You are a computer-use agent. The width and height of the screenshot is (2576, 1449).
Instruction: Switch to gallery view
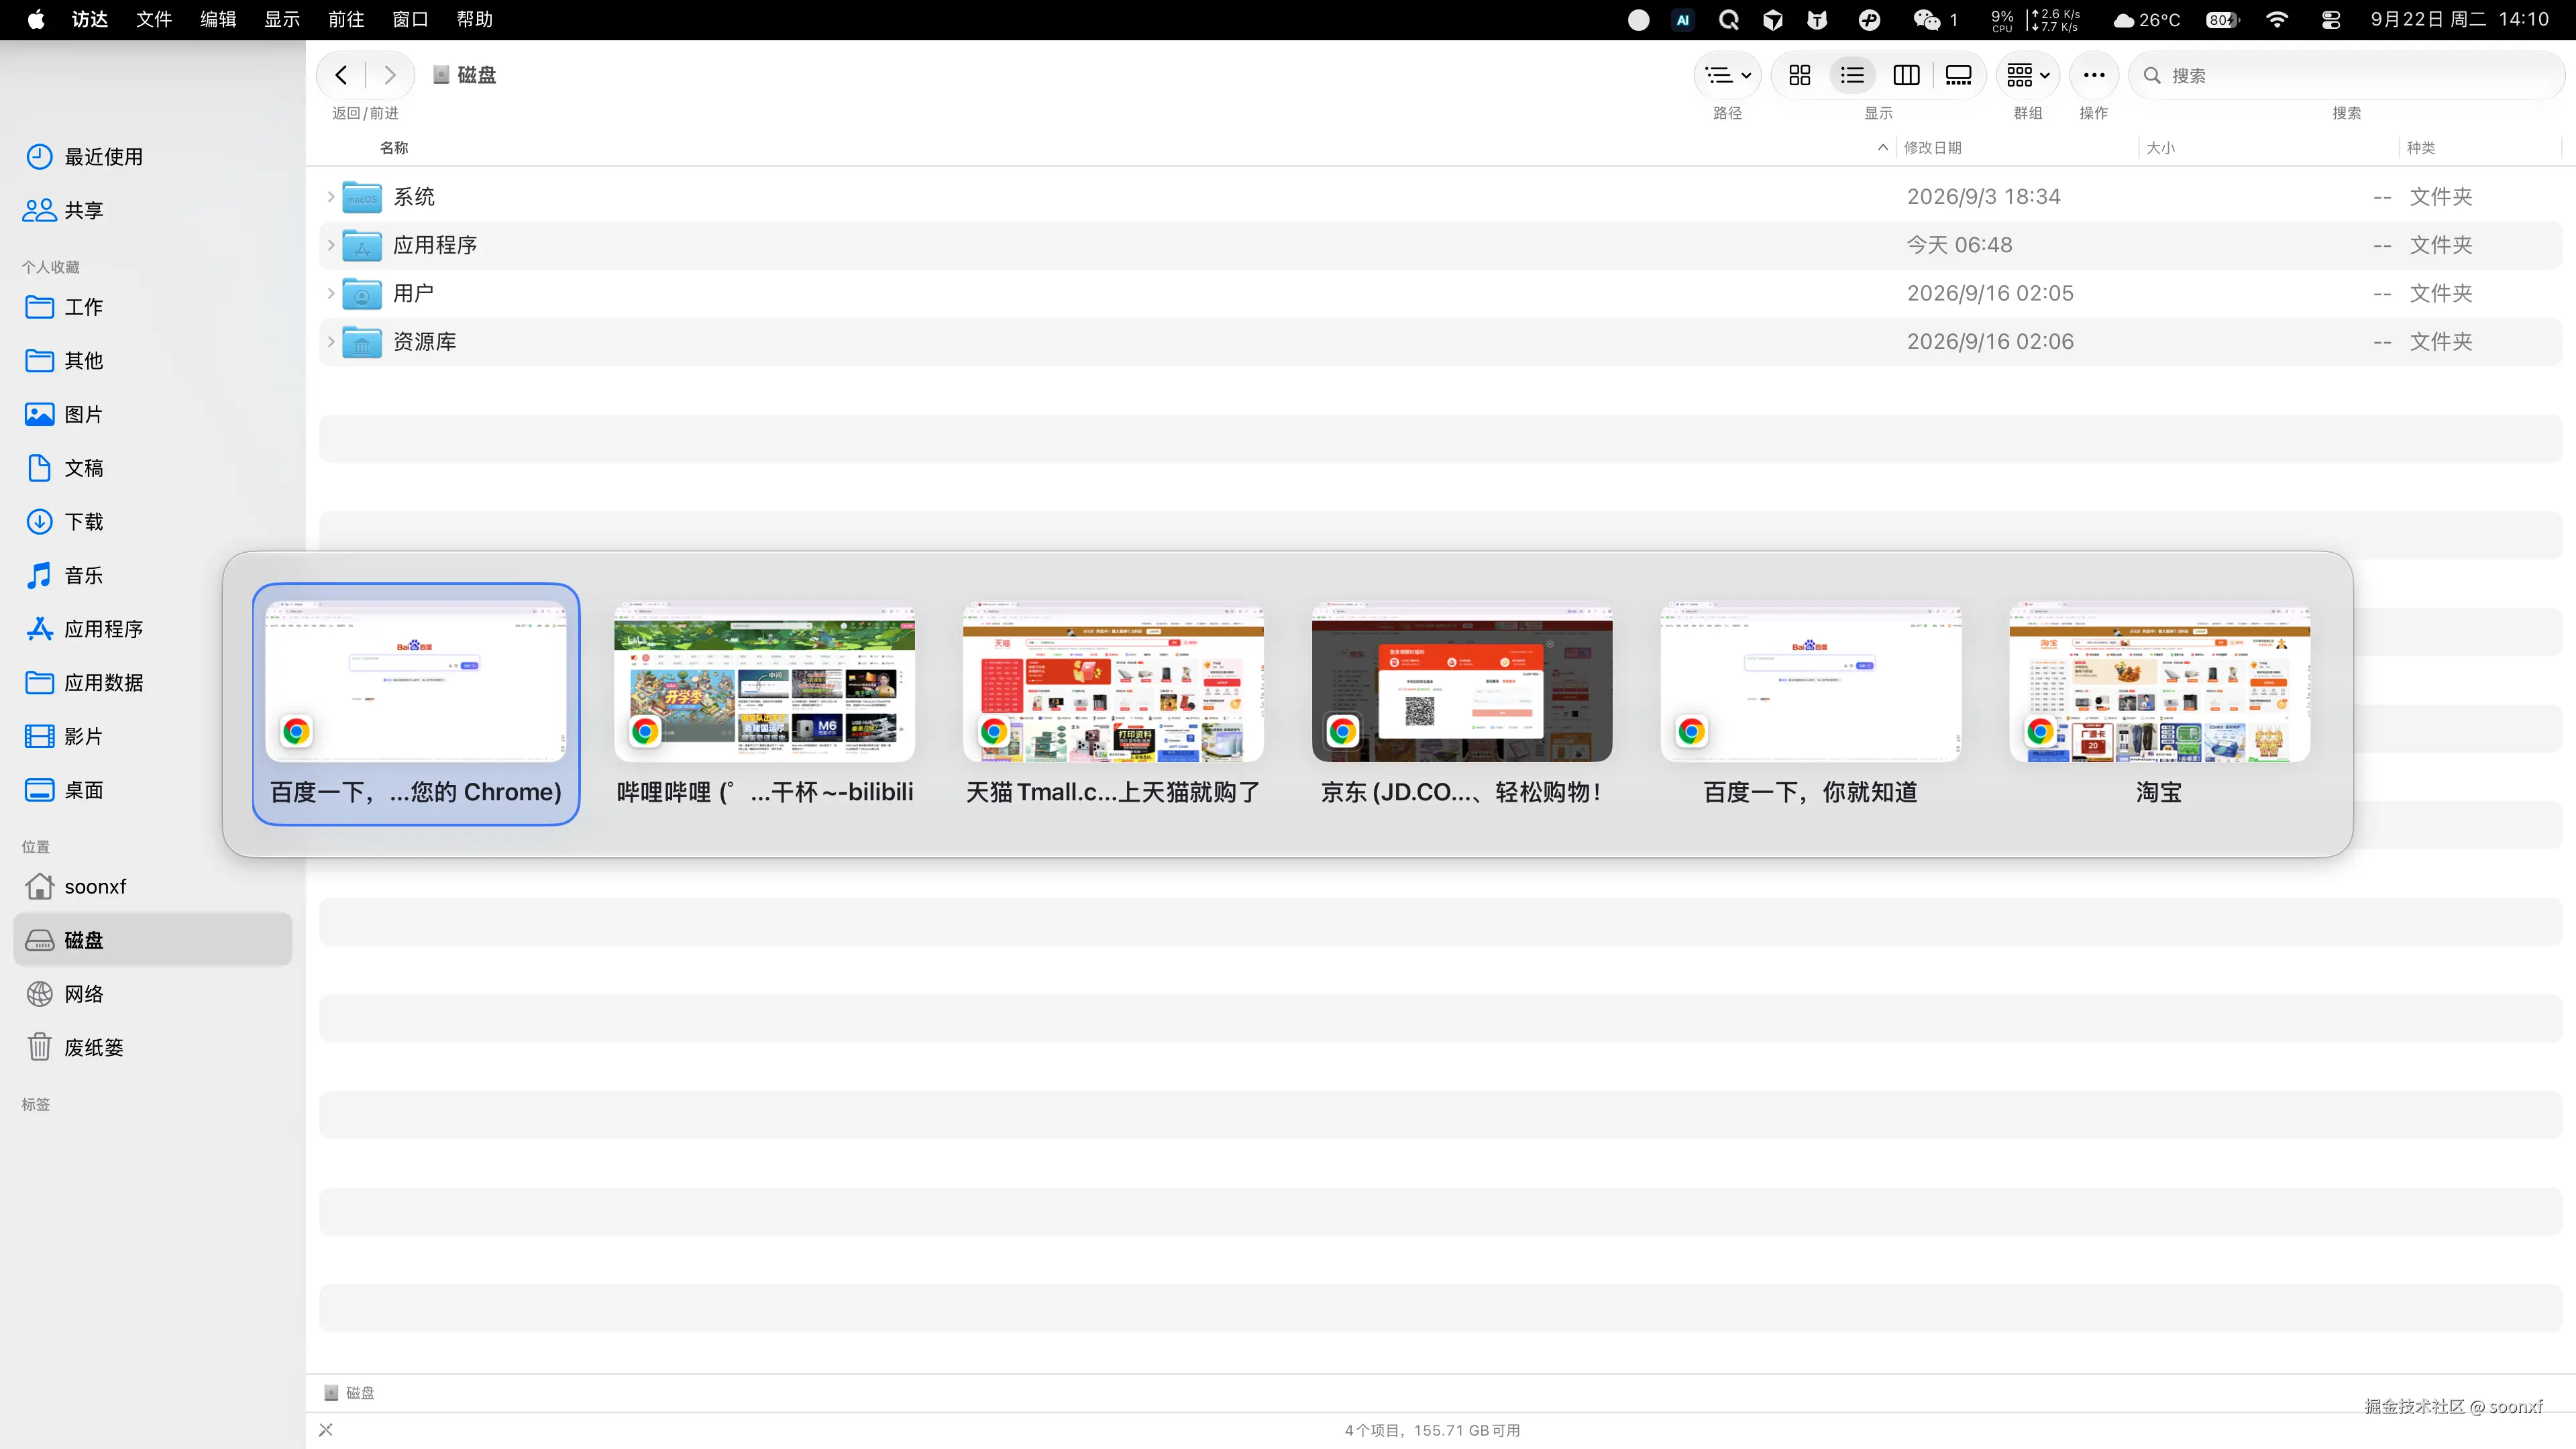click(1958, 75)
